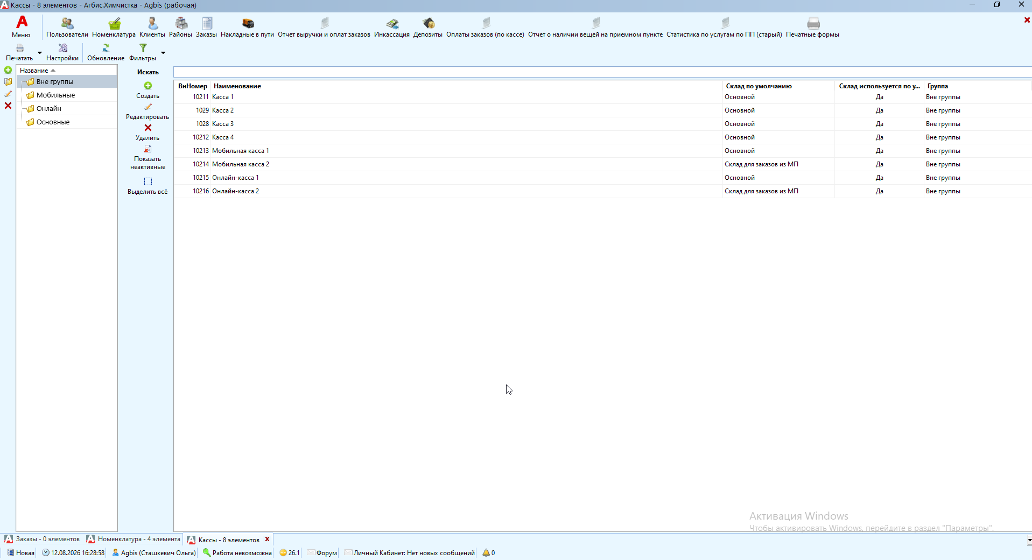Click the coin balance 26.1 indicator
This screenshot has width=1032, height=560.
(290, 553)
